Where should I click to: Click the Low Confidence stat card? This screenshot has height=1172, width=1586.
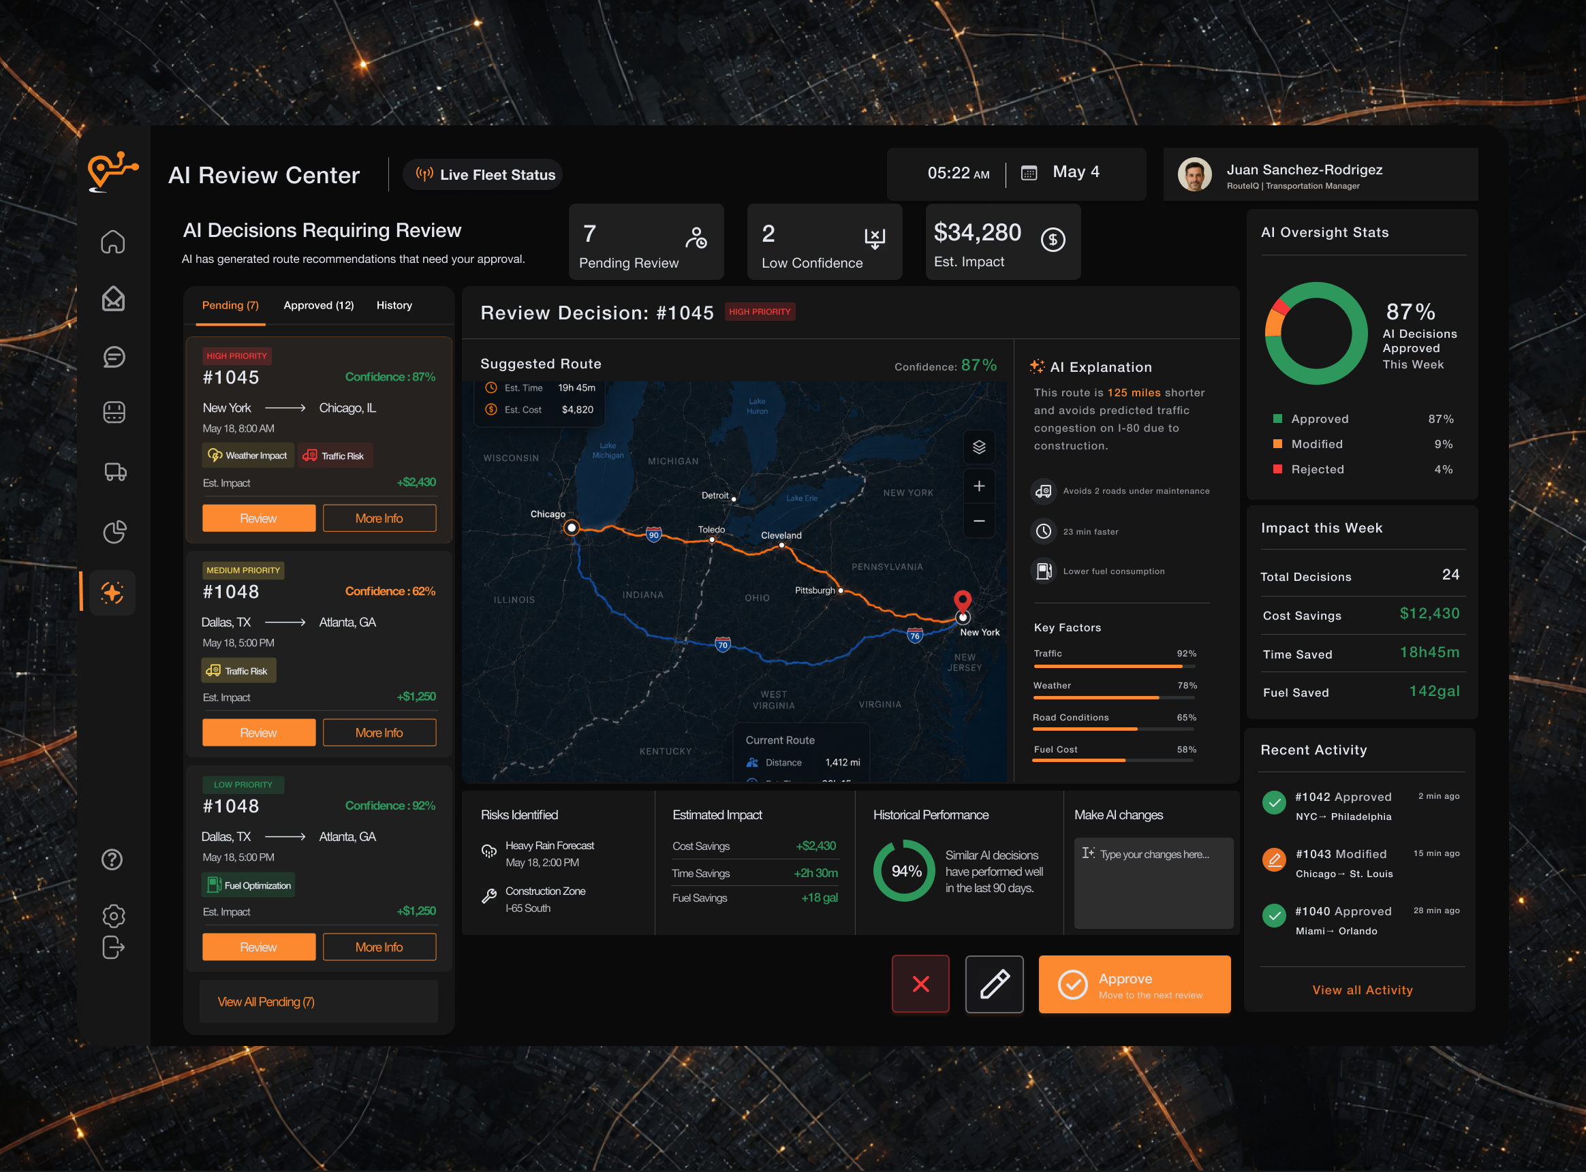[824, 241]
